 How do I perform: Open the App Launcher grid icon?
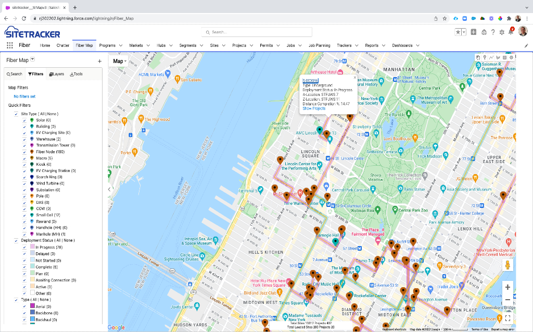click(10, 45)
